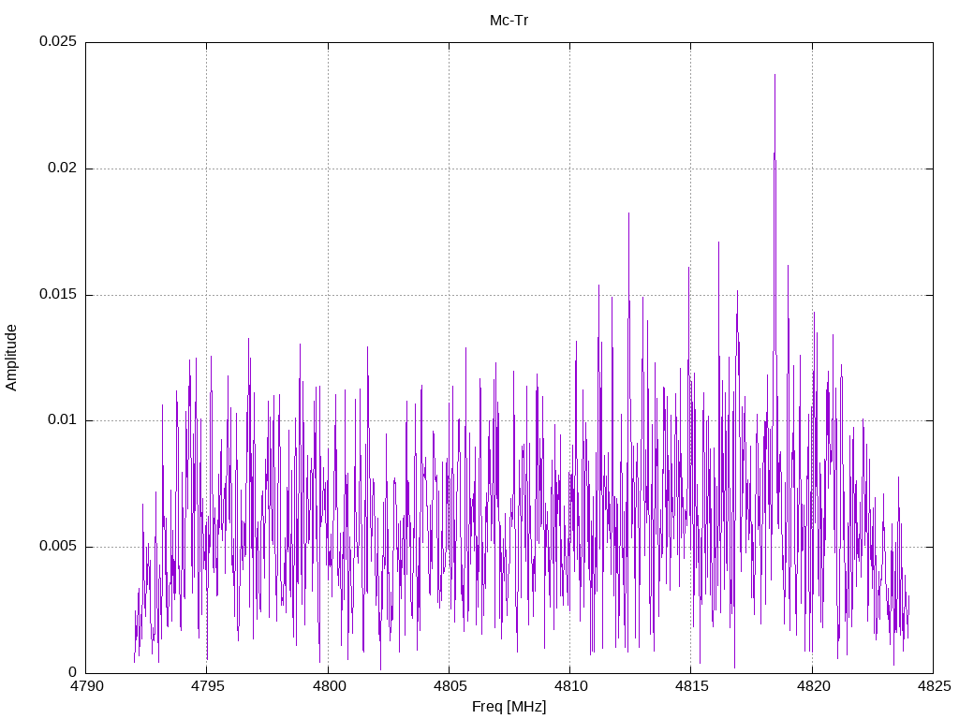The width and height of the screenshot is (959, 719).
Task: Click the 4805 x-axis tick label
Action: 449,686
